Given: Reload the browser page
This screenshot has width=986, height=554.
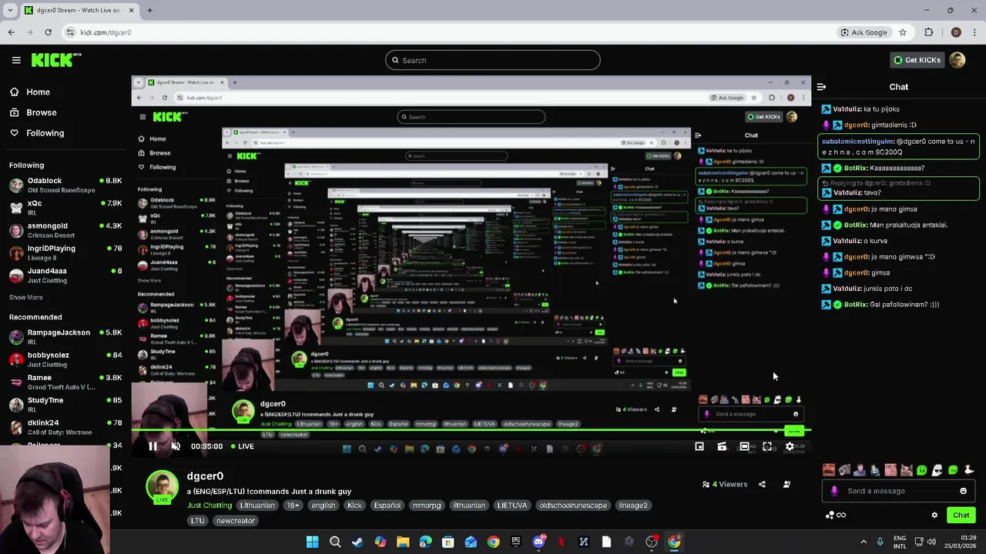Looking at the screenshot, I should (x=48, y=32).
